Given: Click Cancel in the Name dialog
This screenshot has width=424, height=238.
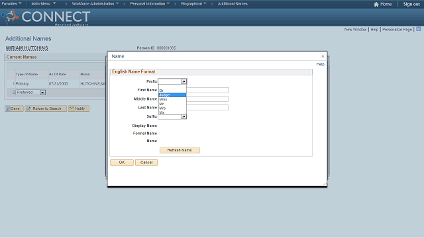Looking at the screenshot, I should (146, 163).
